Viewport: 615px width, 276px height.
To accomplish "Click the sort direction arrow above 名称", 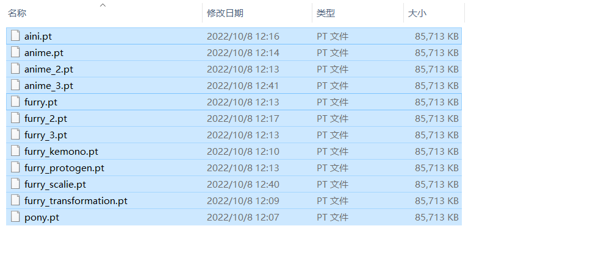I will point(103,5).
